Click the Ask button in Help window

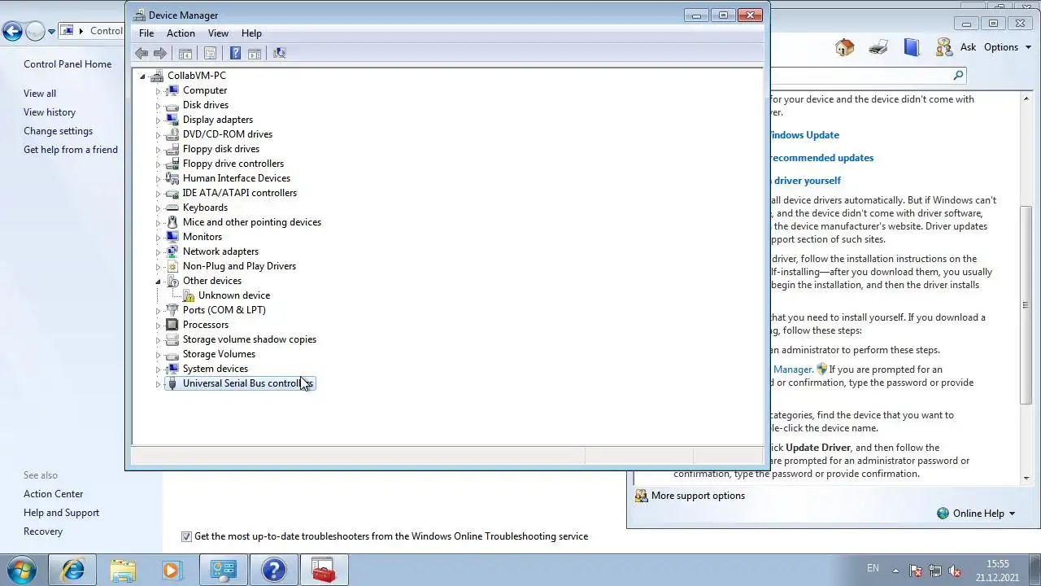tap(968, 47)
